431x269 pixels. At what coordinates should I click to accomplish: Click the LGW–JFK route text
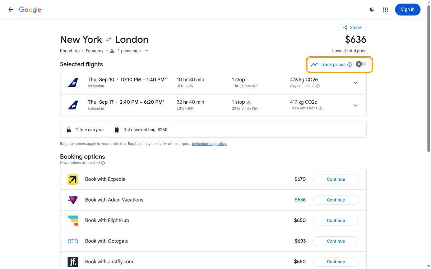click(x=185, y=108)
